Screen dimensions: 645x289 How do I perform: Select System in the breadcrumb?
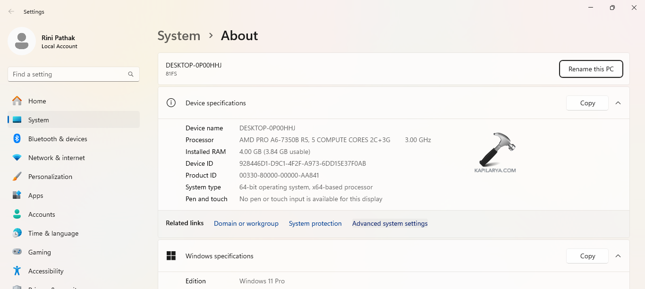178,35
